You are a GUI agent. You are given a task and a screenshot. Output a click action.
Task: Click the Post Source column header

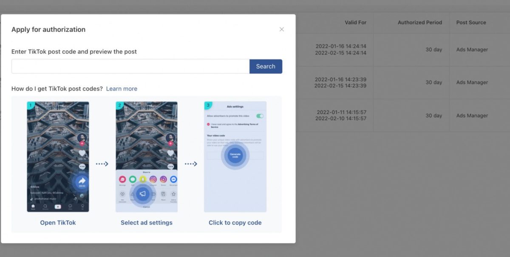[x=471, y=23]
